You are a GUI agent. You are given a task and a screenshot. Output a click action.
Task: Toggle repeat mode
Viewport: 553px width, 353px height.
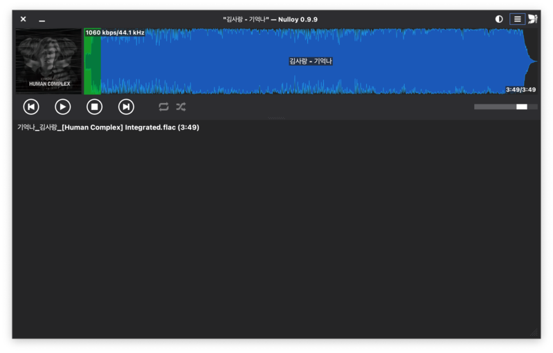click(163, 107)
